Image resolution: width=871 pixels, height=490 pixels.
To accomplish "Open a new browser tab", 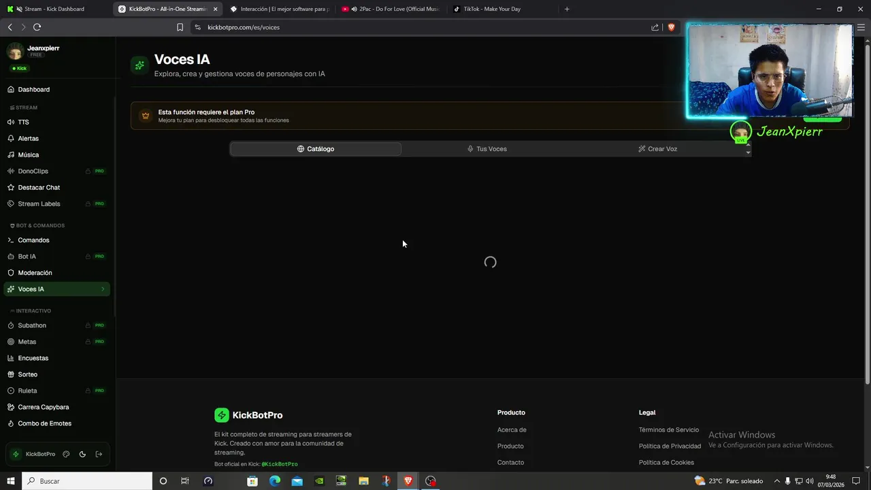I will pos(567,9).
